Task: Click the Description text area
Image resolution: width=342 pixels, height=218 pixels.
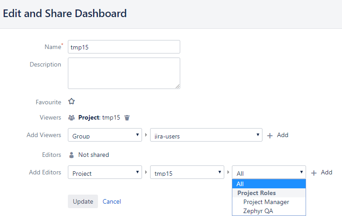Action: coord(124,73)
